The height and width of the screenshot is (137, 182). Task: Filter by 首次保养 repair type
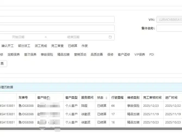click(30, 54)
